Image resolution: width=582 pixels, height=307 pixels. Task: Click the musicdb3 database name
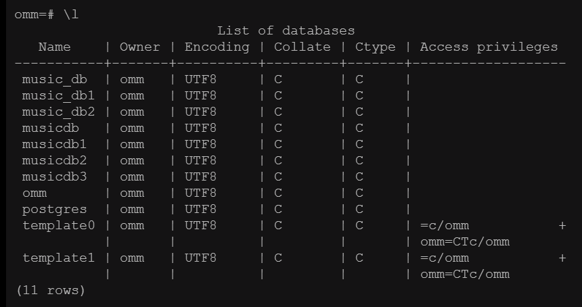(55, 177)
